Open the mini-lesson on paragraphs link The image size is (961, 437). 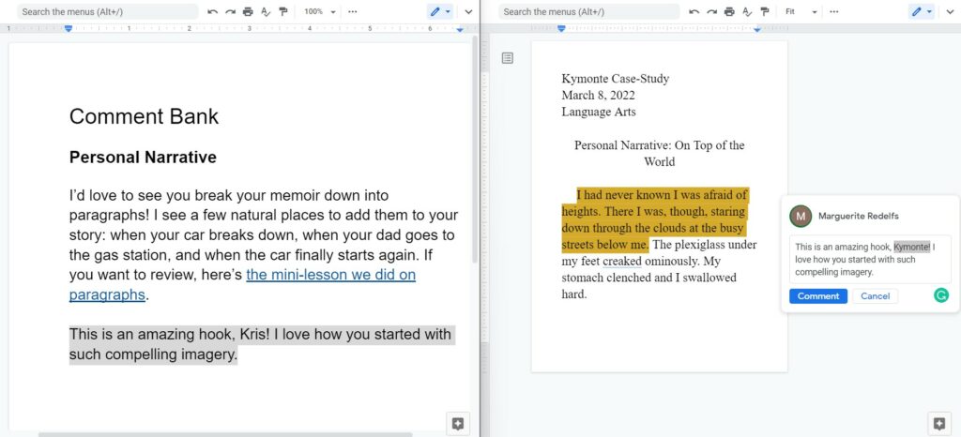tap(243, 284)
